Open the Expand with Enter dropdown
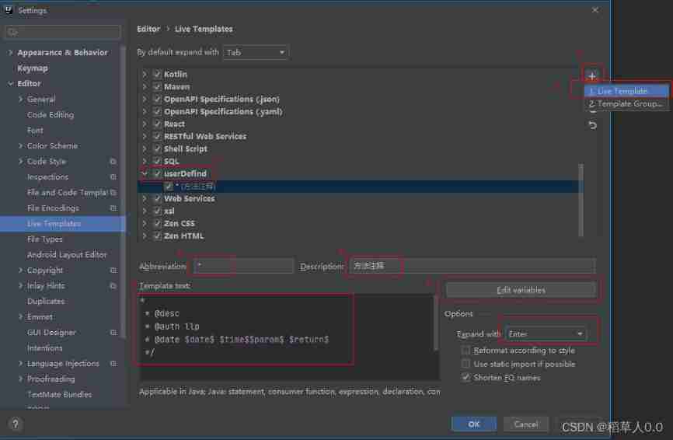 pyautogui.click(x=546, y=334)
